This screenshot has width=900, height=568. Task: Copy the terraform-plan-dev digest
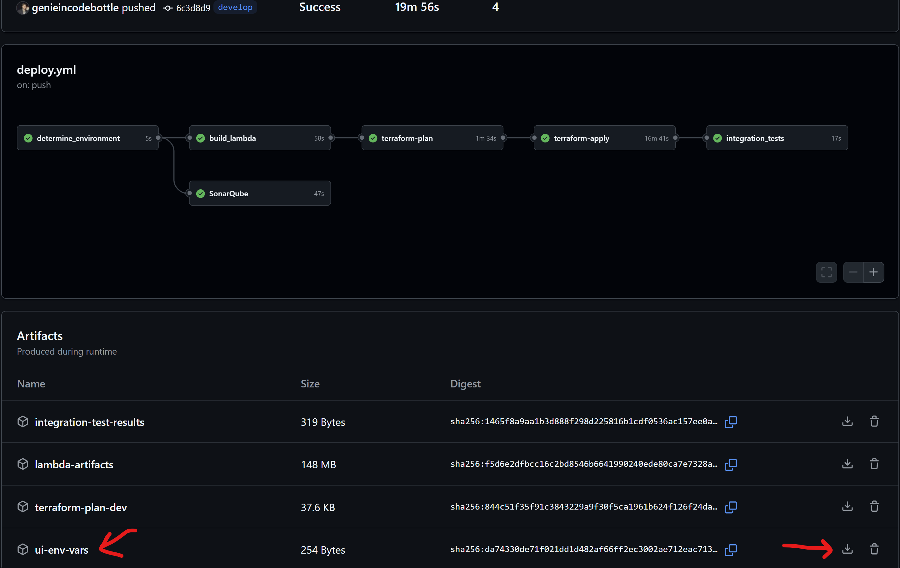click(x=731, y=507)
